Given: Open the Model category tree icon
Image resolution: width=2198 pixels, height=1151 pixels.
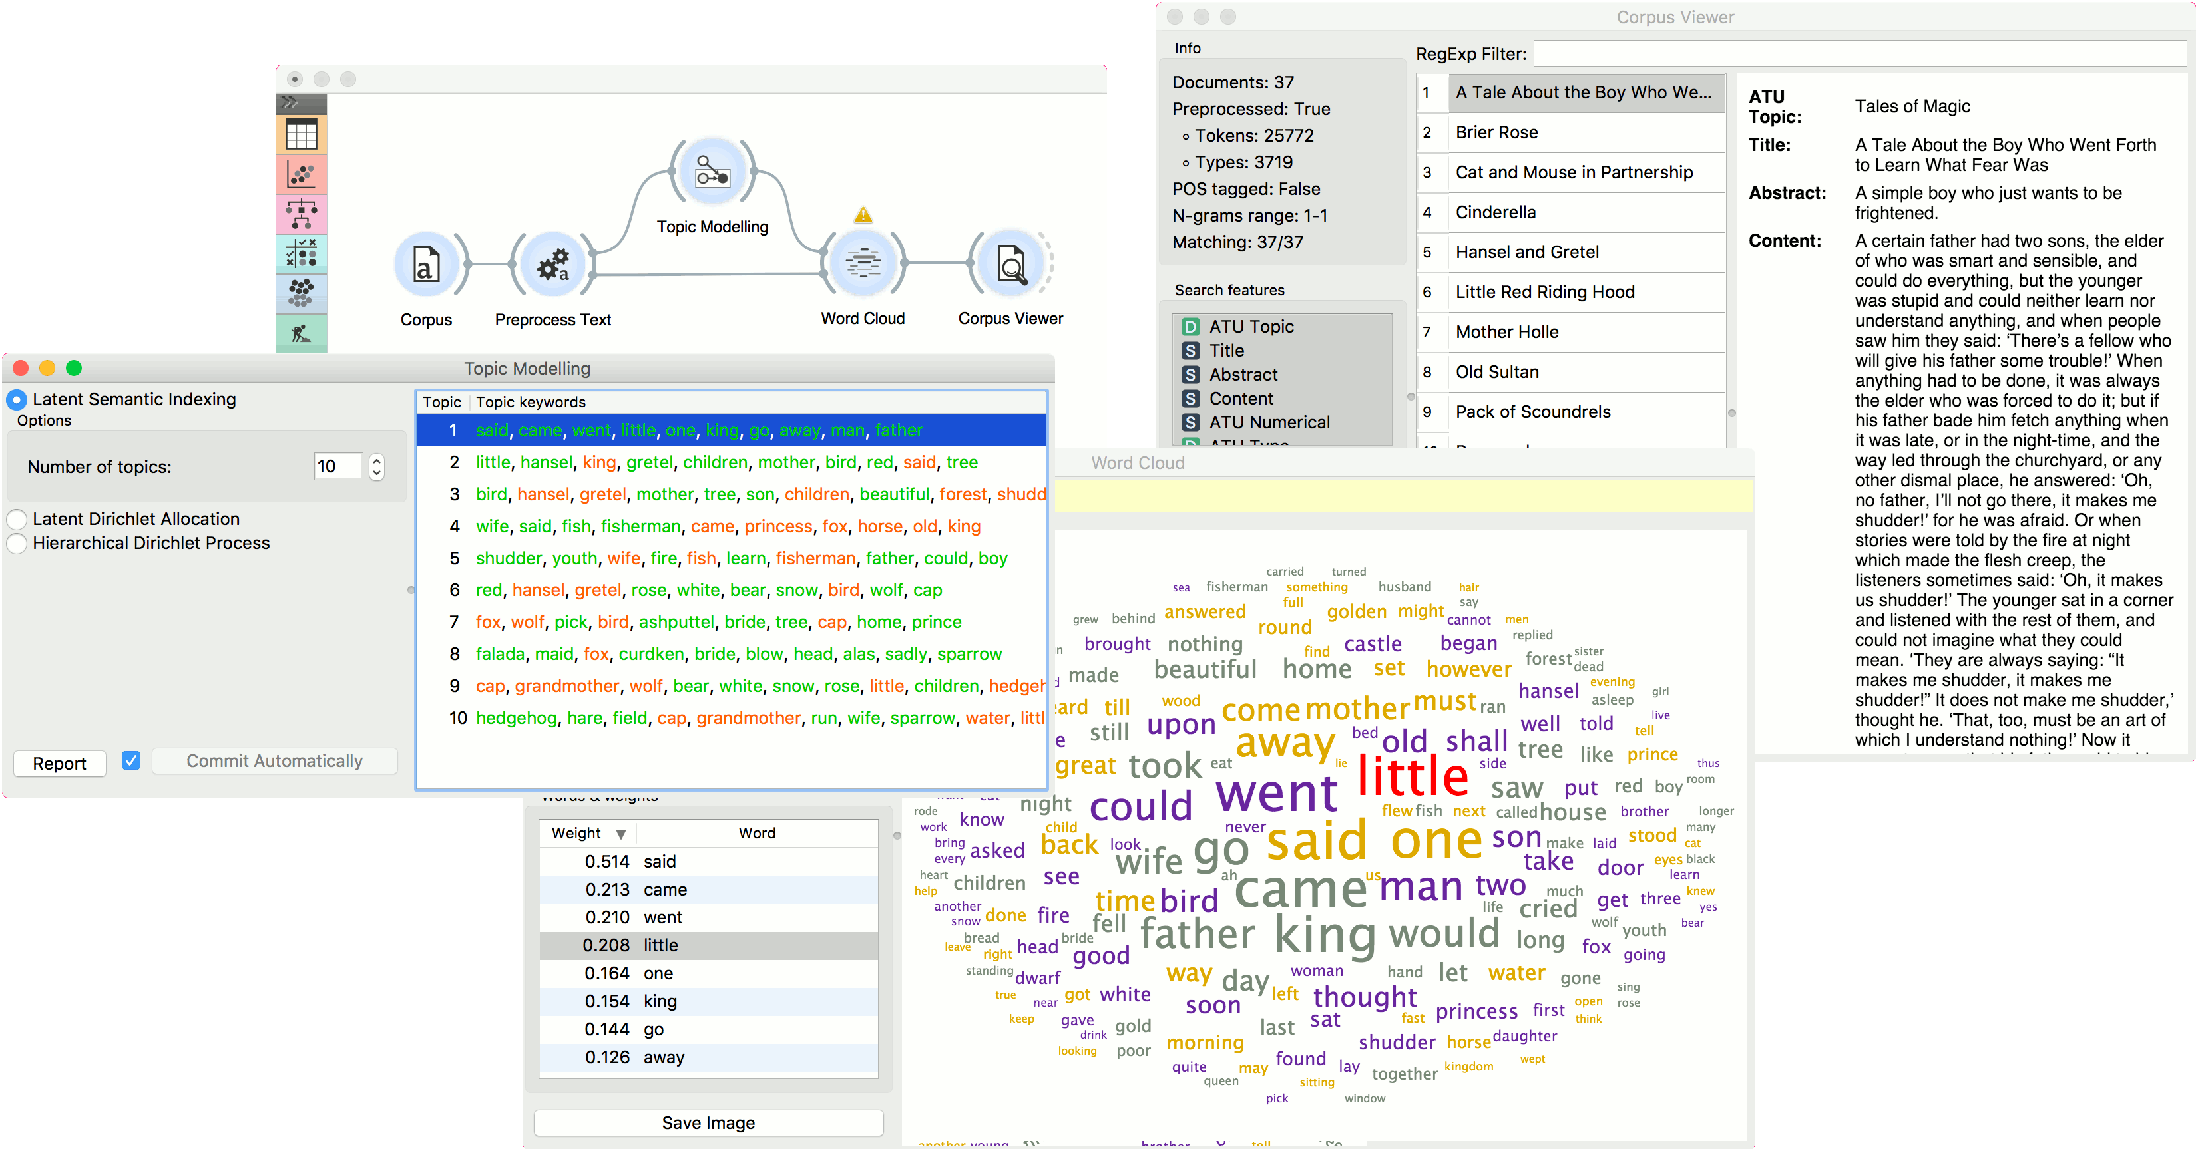Looking at the screenshot, I should point(301,214).
